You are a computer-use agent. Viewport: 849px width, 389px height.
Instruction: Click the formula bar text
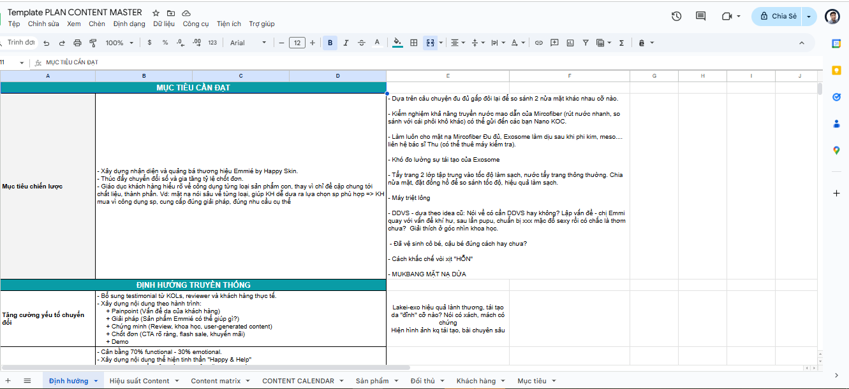[72, 62]
